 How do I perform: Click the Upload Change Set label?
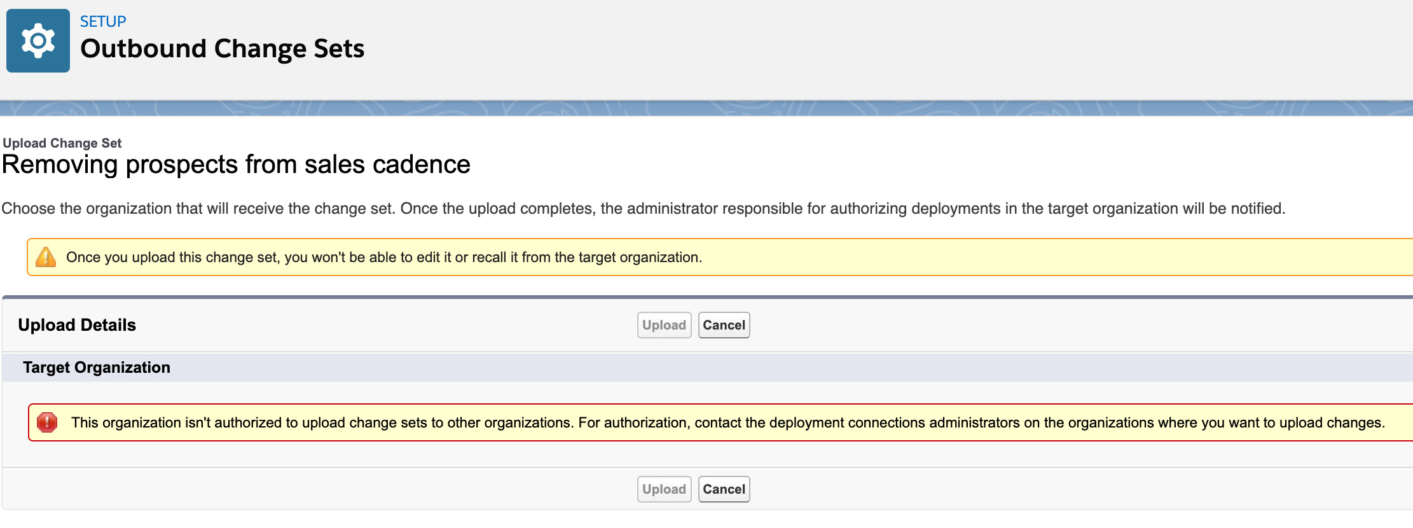click(62, 143)
